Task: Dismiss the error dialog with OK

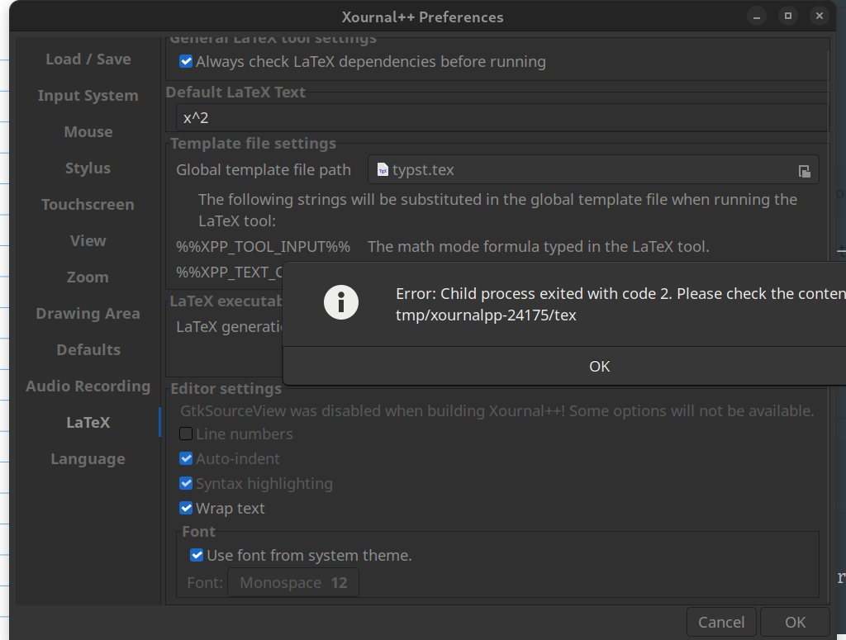Action: [x=600, y=366]
